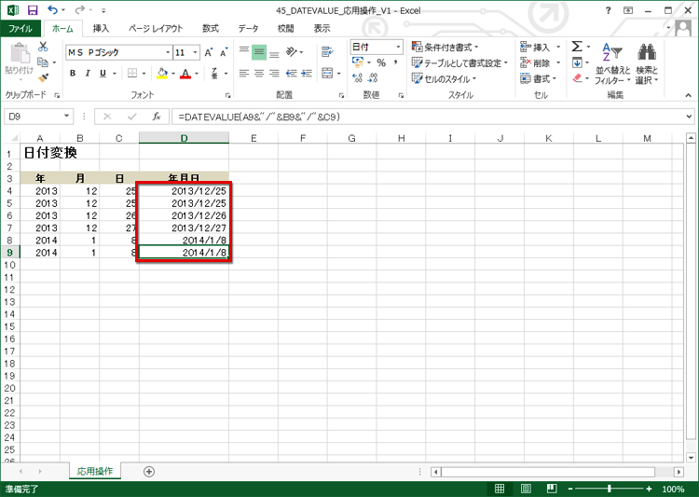
Task: Apply red font color A
Action: [x=185, y=73]
